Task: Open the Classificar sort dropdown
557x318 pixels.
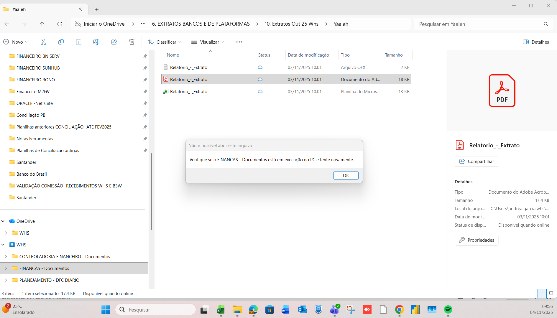Action: pos(164,42)
